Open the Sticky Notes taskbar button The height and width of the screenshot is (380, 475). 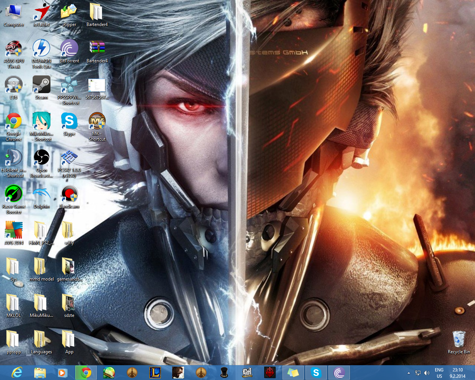(293, 373)
